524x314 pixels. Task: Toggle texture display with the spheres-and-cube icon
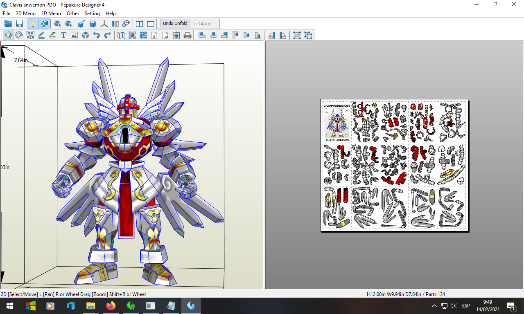pyautogui.click(x=44, y=24)
